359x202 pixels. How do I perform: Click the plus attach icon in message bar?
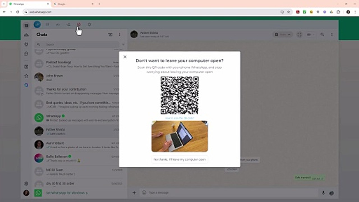pos(134,193)
